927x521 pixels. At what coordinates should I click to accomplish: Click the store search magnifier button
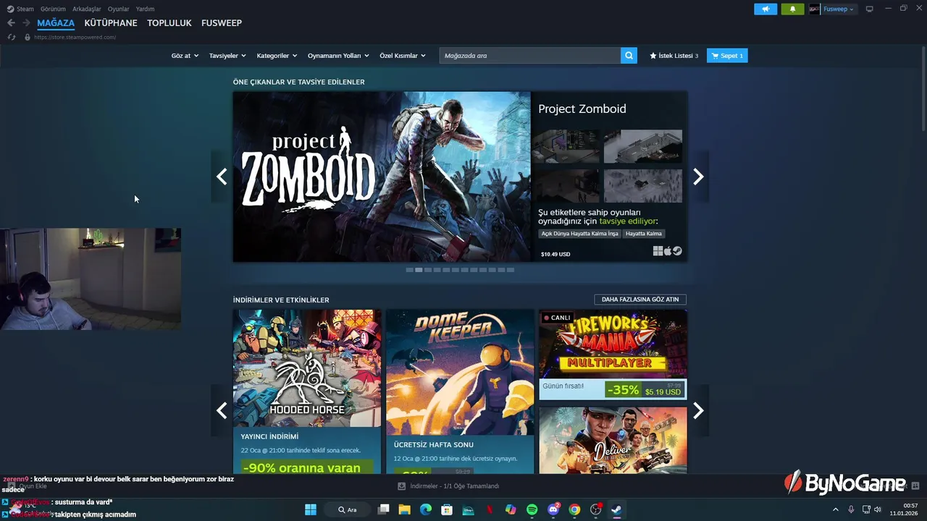(x=629, y=56)
